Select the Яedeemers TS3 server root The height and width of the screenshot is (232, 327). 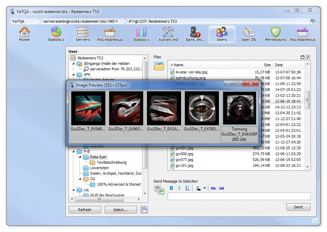(x=90, y=58)
